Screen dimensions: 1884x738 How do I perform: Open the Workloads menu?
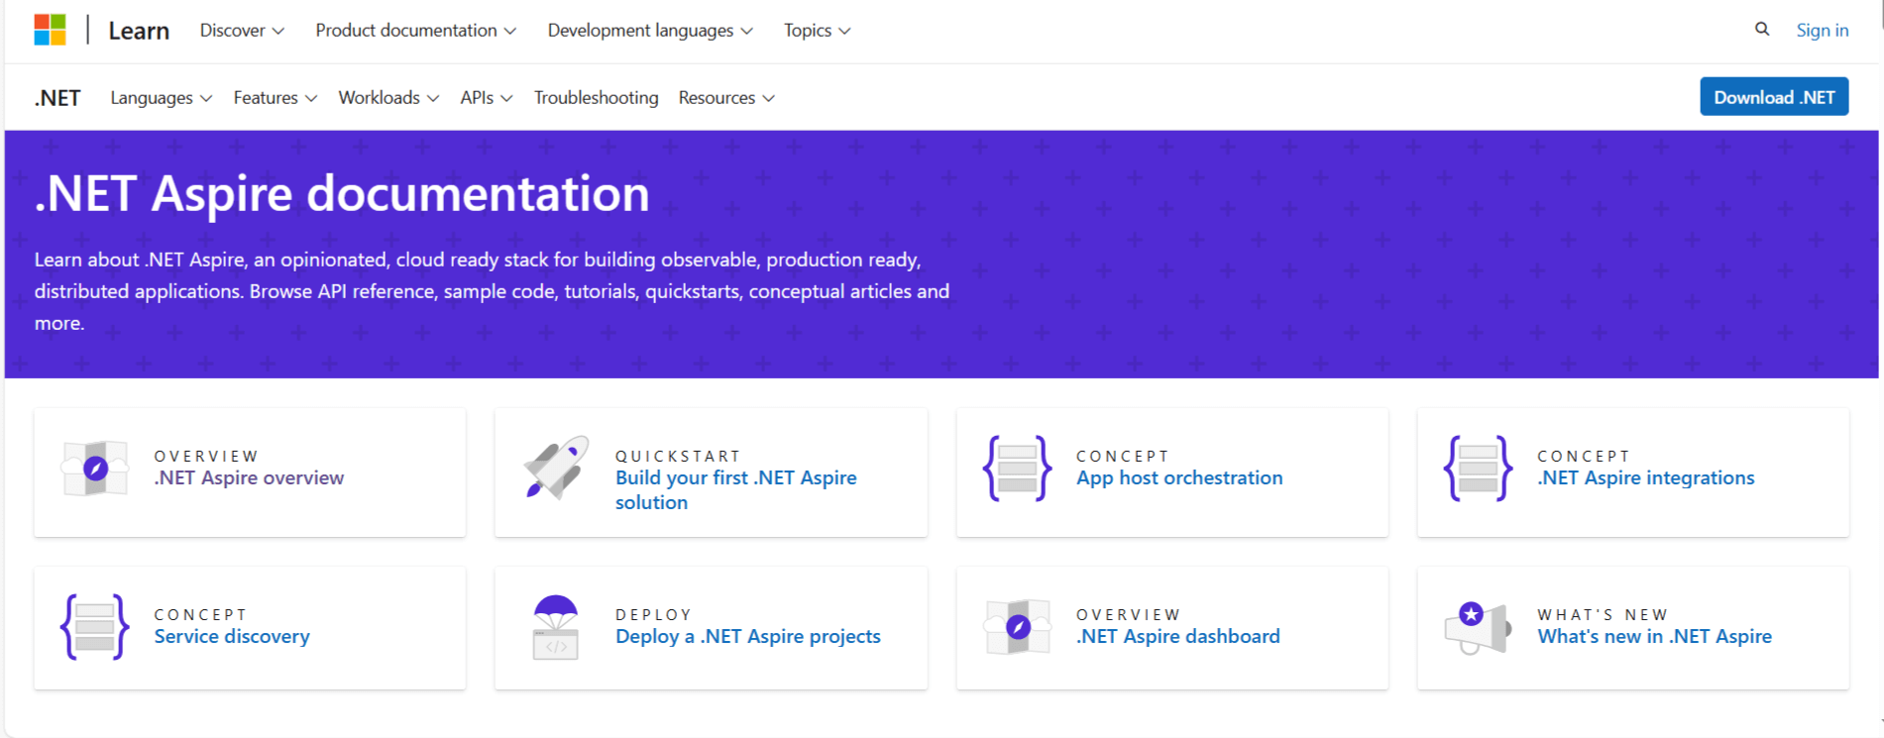coord(388,98)
